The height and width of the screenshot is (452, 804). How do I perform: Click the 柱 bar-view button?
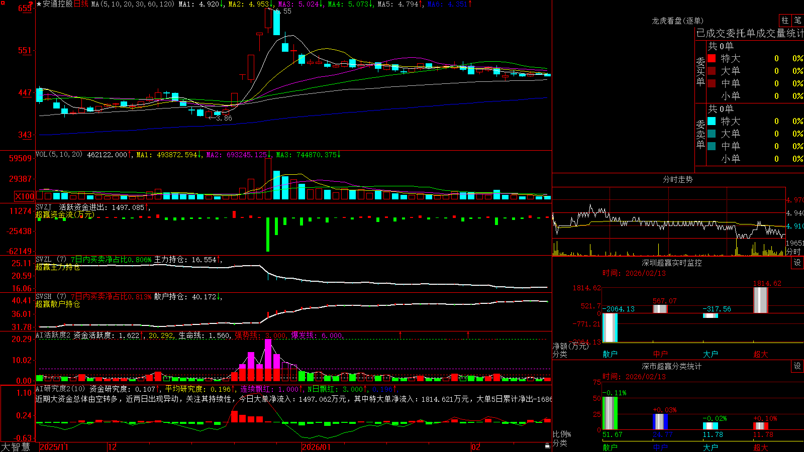(x=785, y=21)
